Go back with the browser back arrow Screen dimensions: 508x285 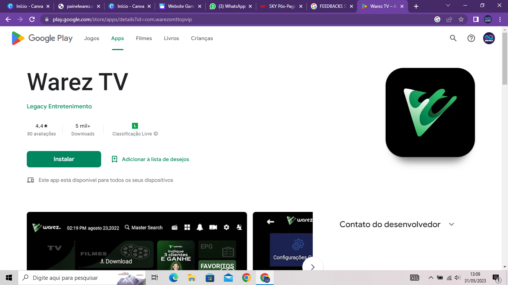click(8, 19)
